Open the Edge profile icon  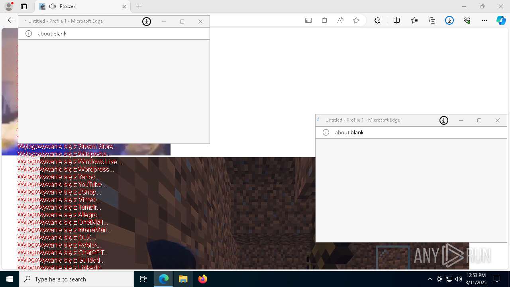[x=9, y=6]
